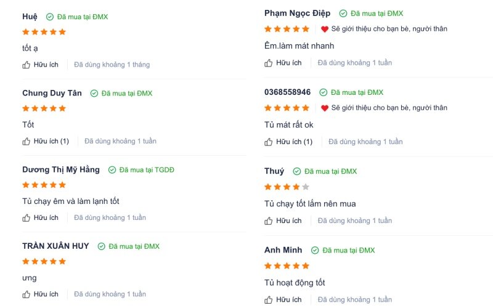This screenshot has width=493, height=308.
Task: Click red heart icon on 0368558946's review
Action: pyautogui.click(x=325, y=108)
